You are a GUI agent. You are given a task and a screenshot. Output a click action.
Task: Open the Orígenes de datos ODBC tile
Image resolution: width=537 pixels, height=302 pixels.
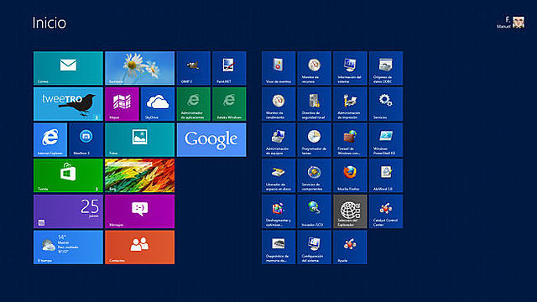[x=386, y=68]
